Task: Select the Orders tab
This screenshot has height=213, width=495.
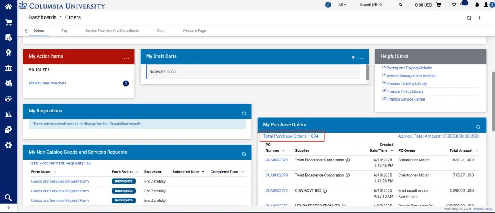Action: point(39,30)
